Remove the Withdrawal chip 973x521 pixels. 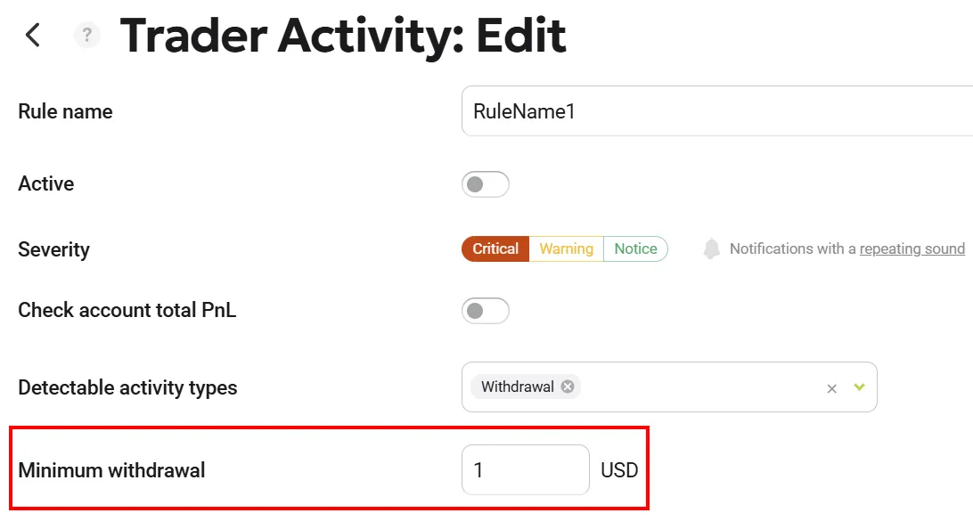[568, 387]
